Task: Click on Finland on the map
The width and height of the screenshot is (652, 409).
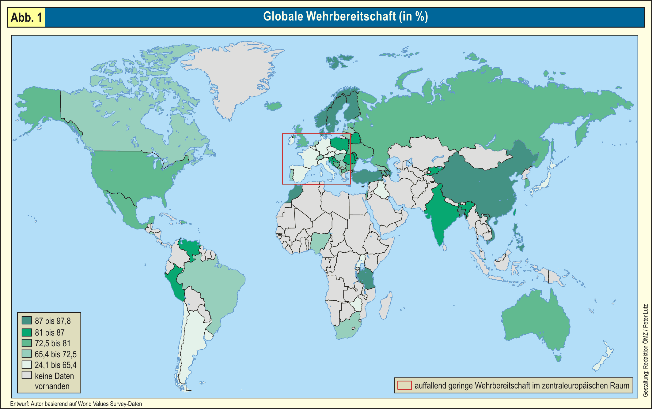Action: click(352, 107)
